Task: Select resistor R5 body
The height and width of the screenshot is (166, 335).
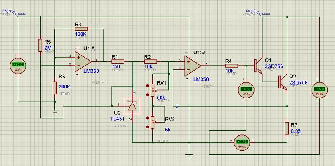Action: tap(40, 45)
